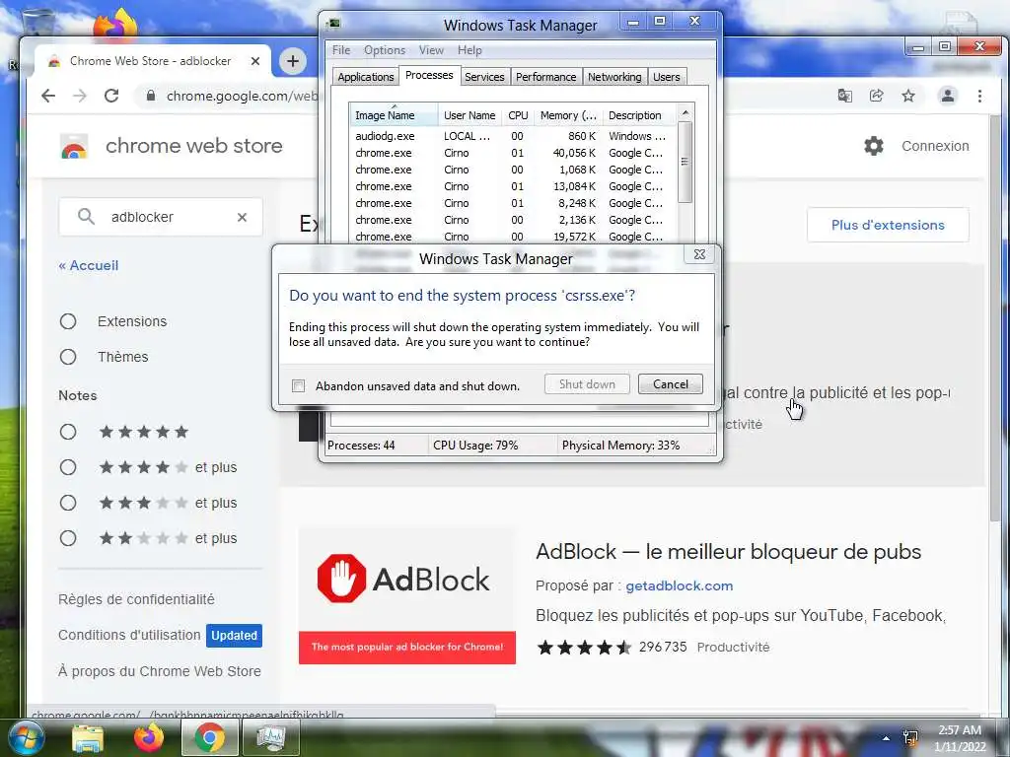This screenshot has height=757, width=1010.
Task: Select three stars et plus filter
Action: [x=68, y=503]
